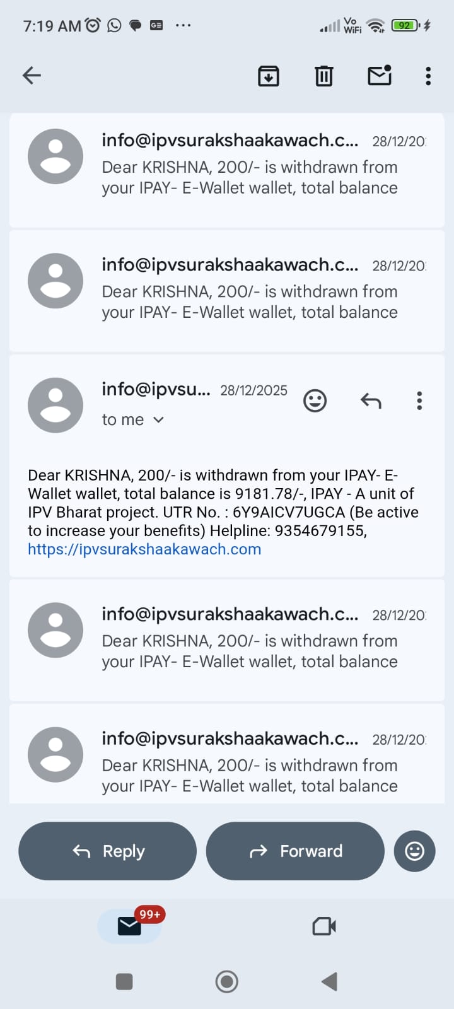Reply using arrow icon in message header
Screen dimensions: 454x1009
(x=371, y=400)
